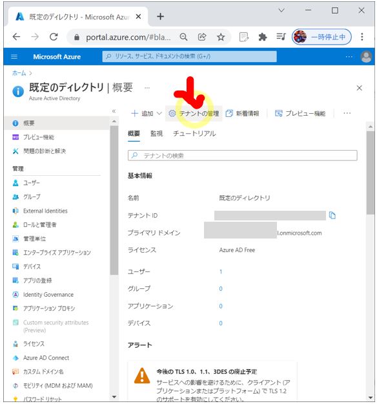The width and height of the screenshot is (377, 404).
Task: Open Azure AD Connect in sidebar
Action: tap(46, 358)
